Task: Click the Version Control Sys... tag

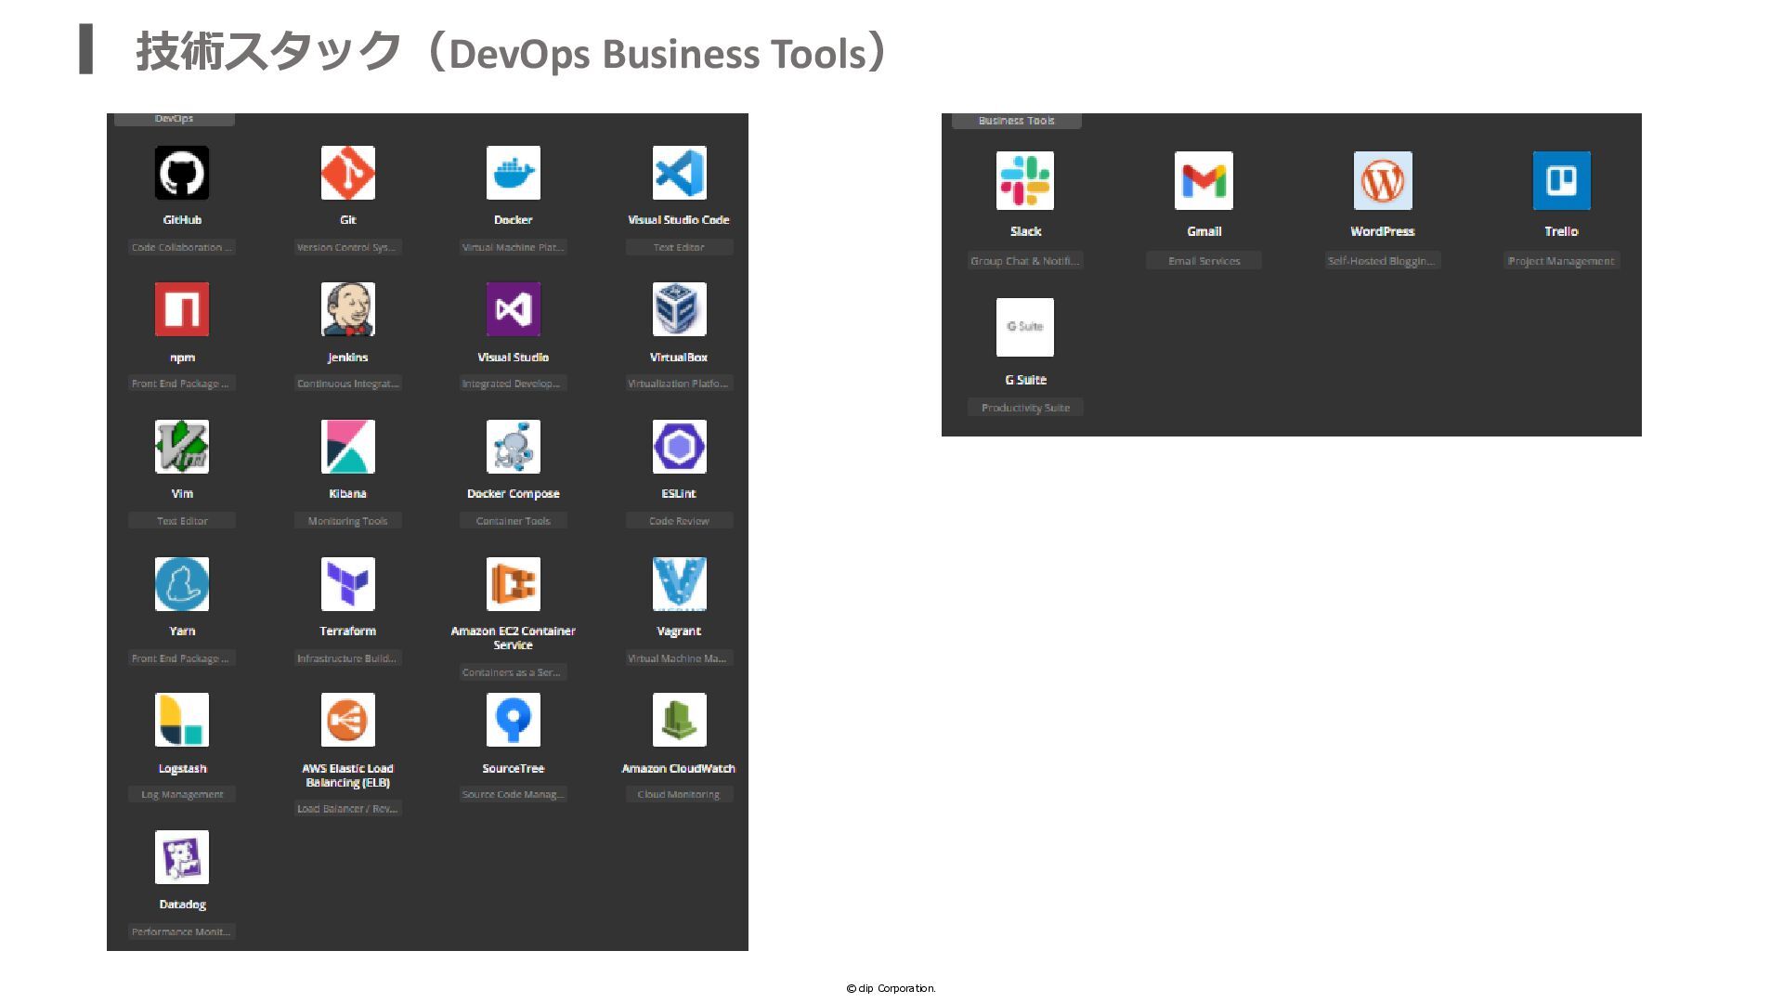Action: tap(348, 247)
